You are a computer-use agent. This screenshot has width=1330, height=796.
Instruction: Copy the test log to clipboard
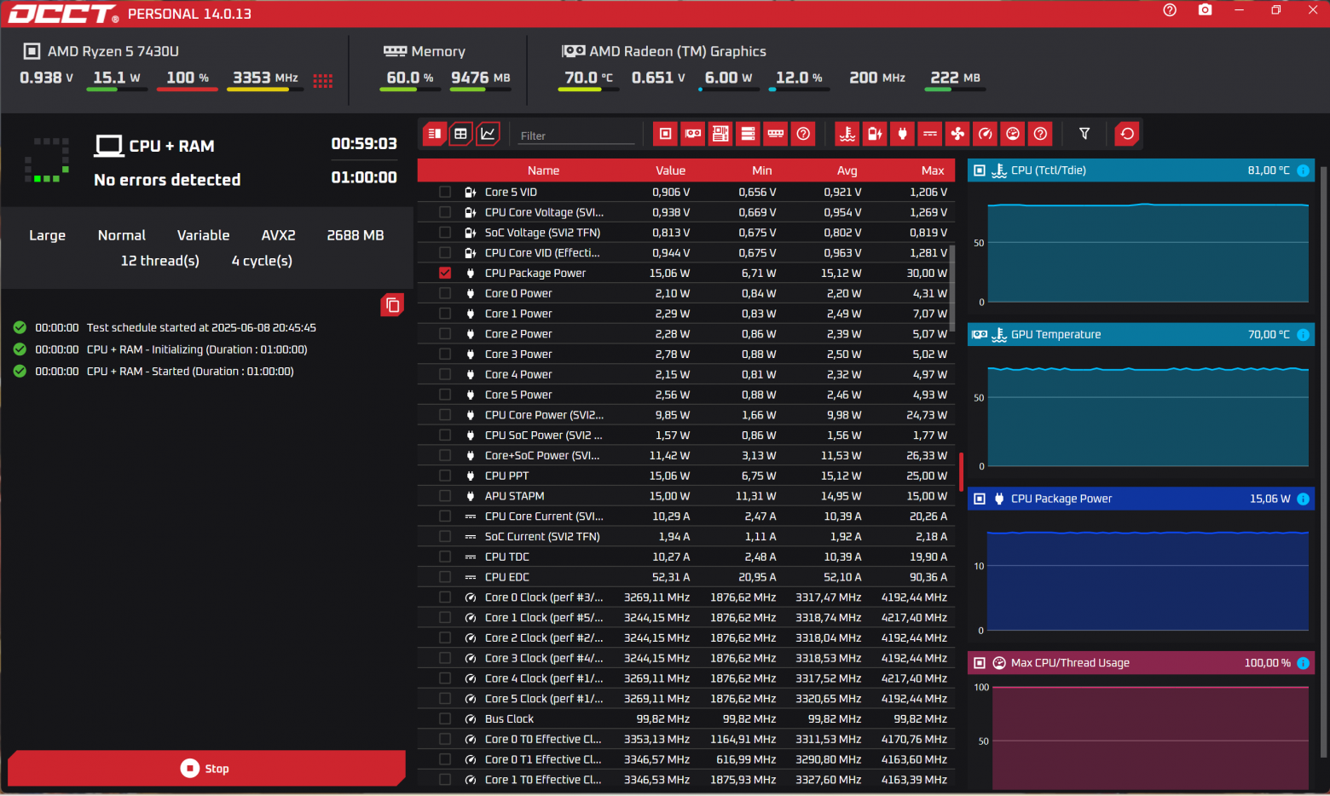pyautogui.click(x=392, y=305)
